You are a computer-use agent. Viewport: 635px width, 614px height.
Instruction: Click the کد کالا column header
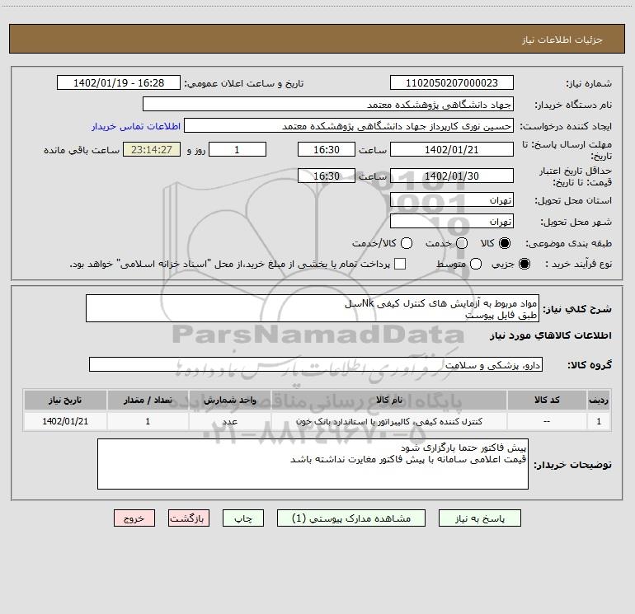(x=547, y=400)
